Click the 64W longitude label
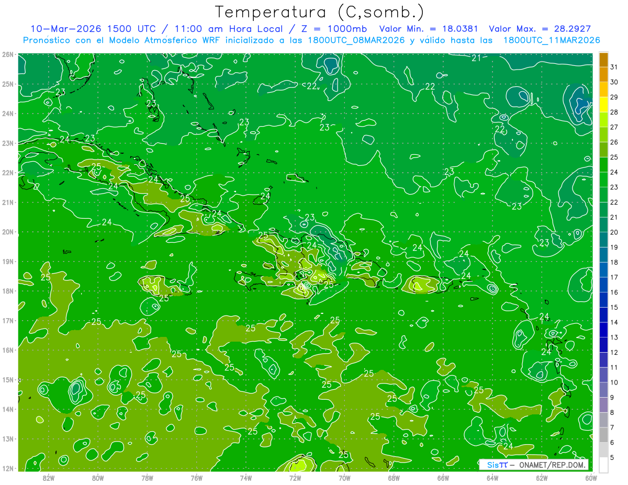 492,478
